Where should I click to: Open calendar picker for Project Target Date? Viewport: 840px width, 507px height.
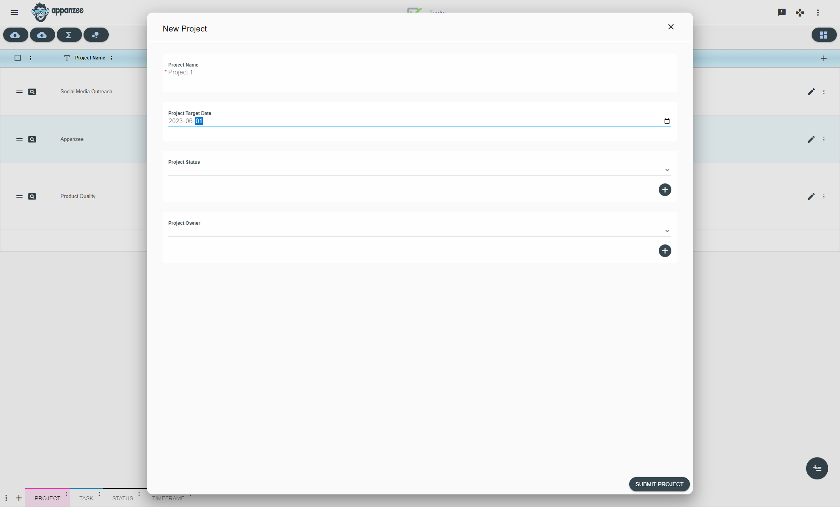coord(667,121)
